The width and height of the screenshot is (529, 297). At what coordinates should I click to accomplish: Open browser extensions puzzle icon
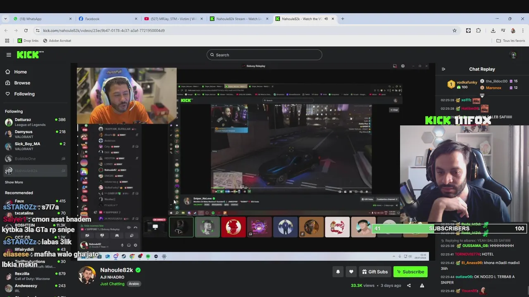(x=479, y=31)
